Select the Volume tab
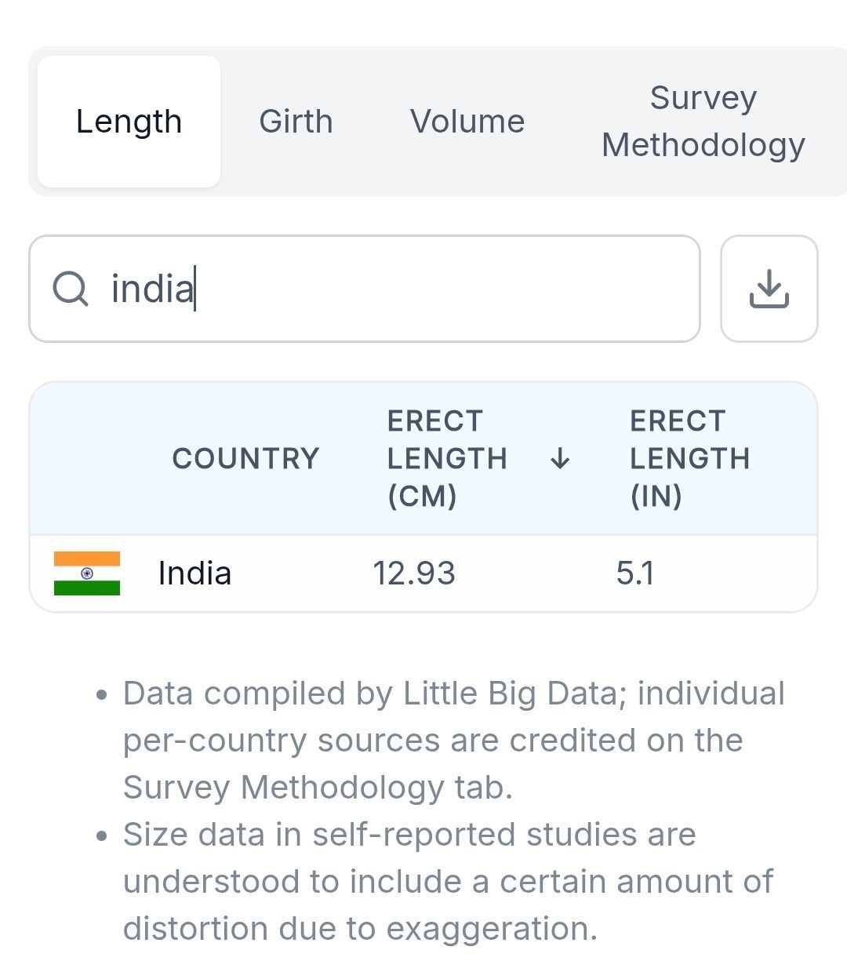 (467, 122)
